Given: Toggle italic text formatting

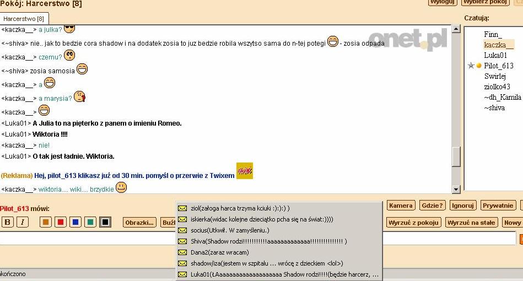Looking at the screenshot, I should tap(22, 222).
